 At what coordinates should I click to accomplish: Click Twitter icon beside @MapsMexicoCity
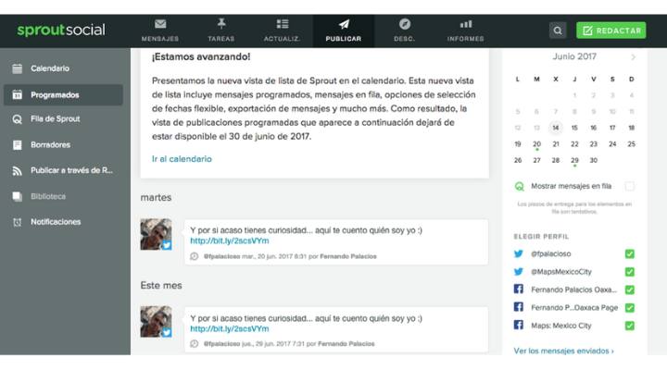click(519, 272)
